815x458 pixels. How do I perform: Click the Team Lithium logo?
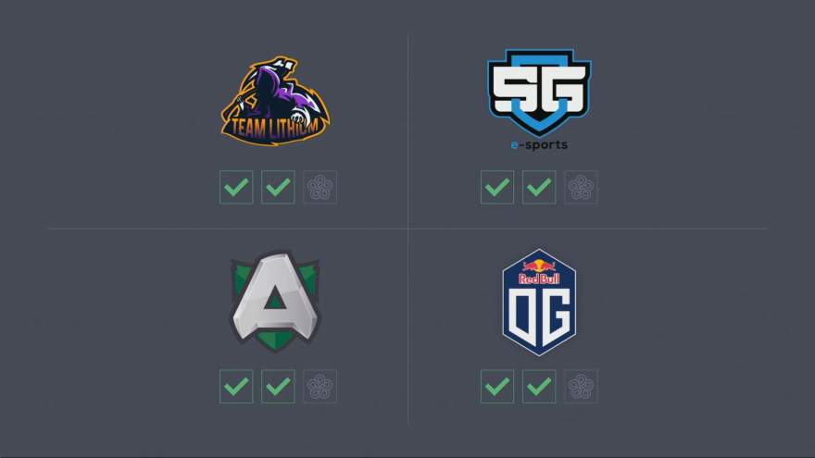275,101
